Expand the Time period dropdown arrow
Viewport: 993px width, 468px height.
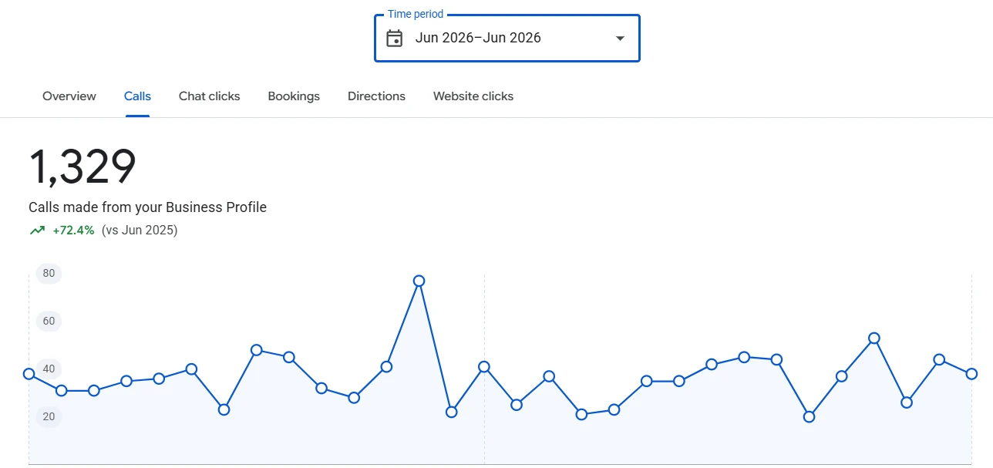[620, 39]
